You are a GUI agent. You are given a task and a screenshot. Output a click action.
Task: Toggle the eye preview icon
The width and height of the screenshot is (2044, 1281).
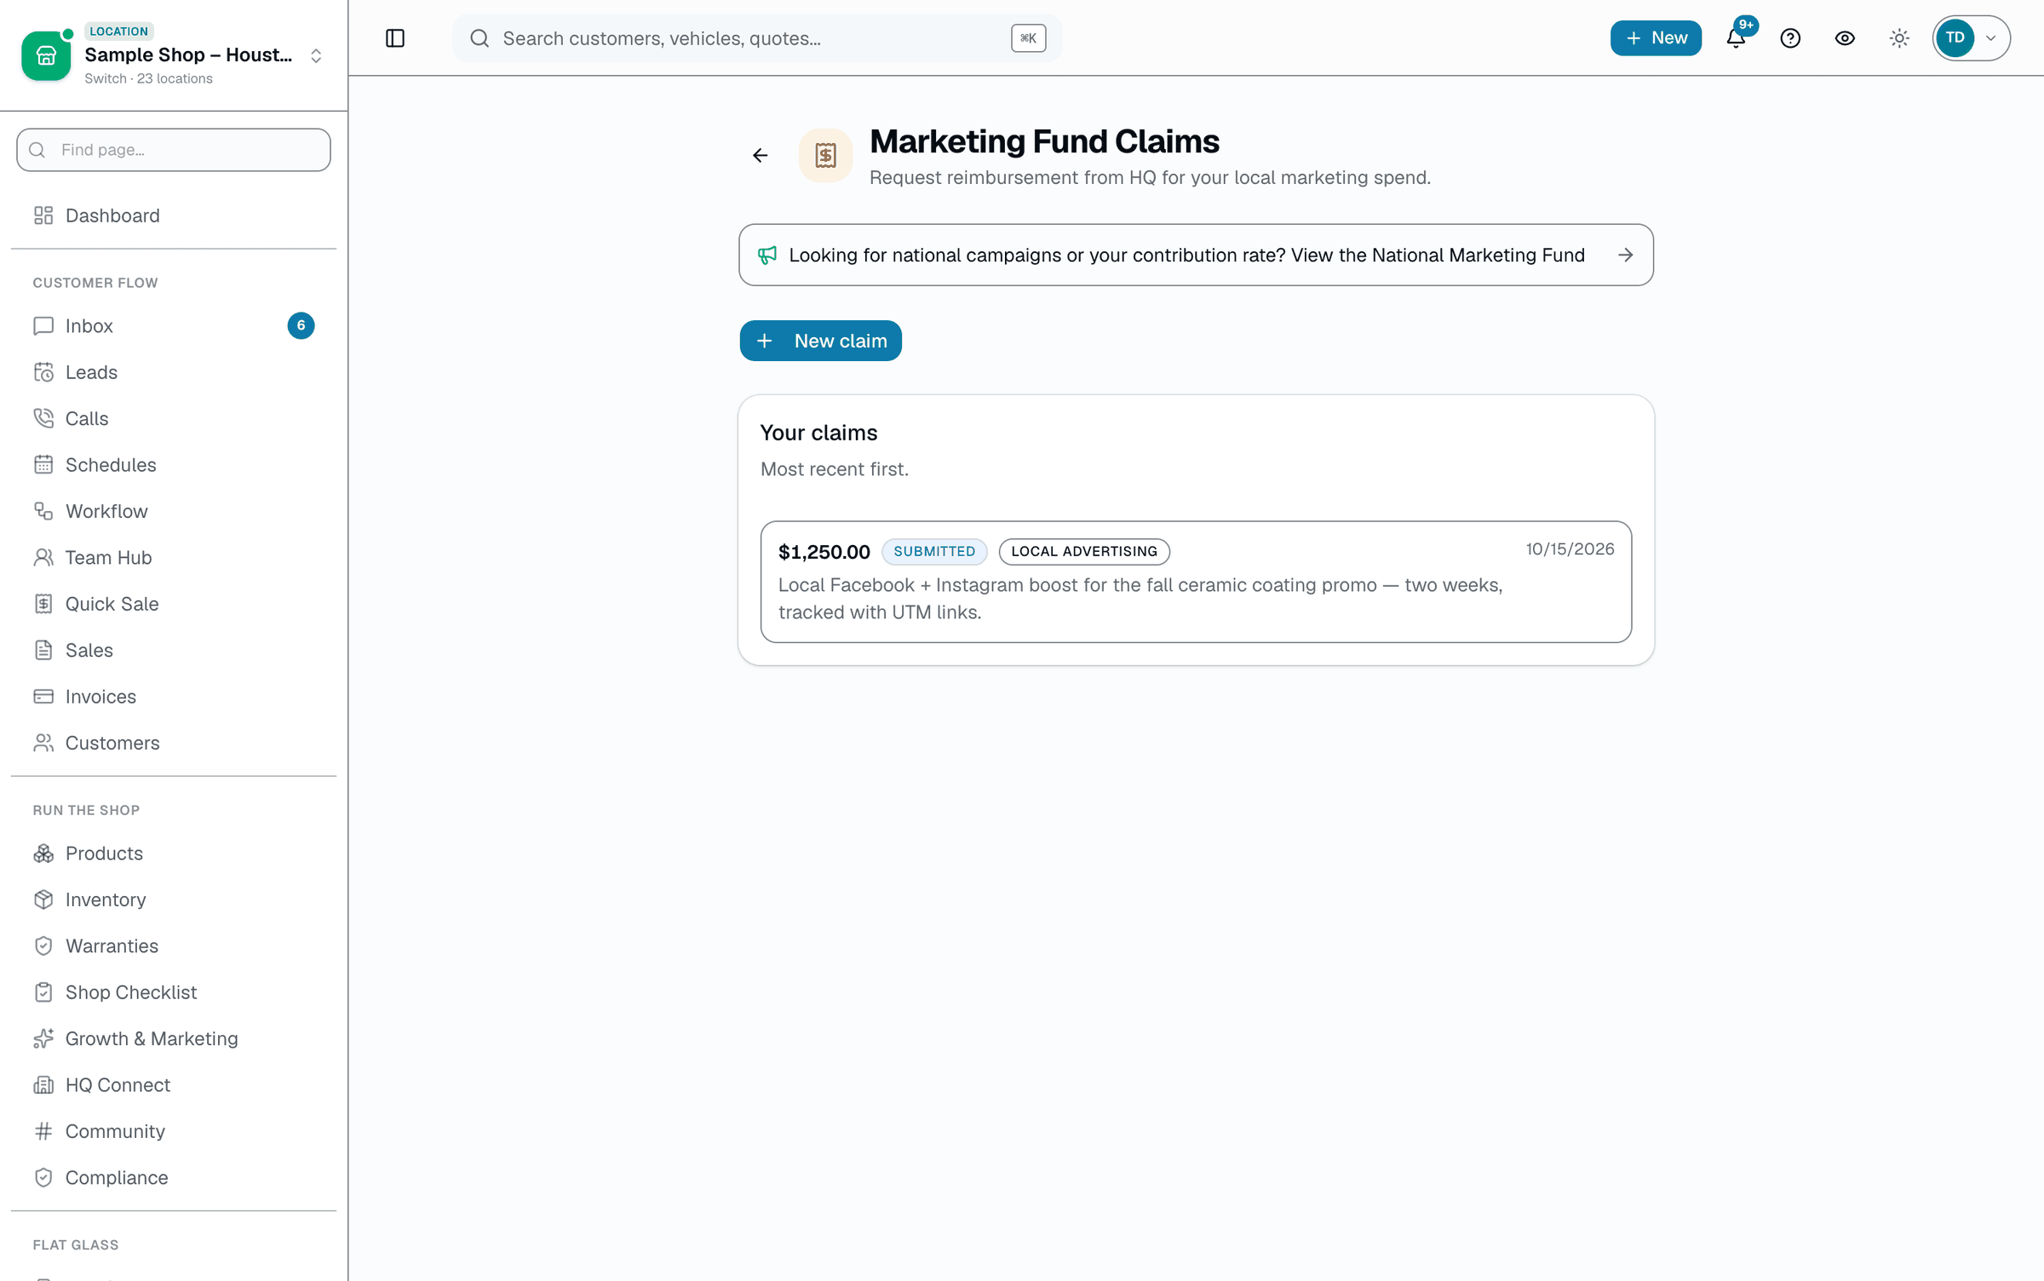[1845, 38]
